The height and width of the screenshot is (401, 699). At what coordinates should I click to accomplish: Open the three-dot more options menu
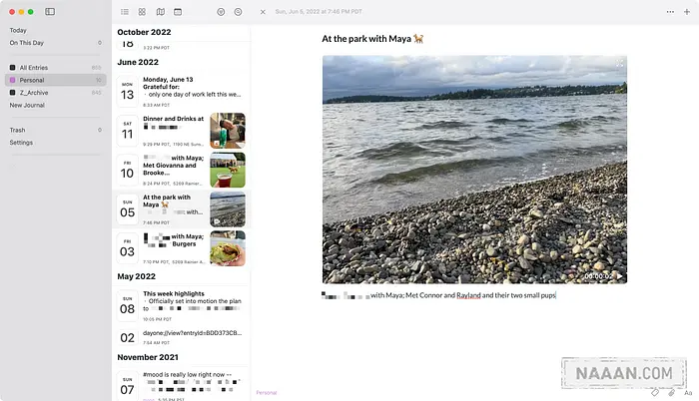(x=670, y=12)
